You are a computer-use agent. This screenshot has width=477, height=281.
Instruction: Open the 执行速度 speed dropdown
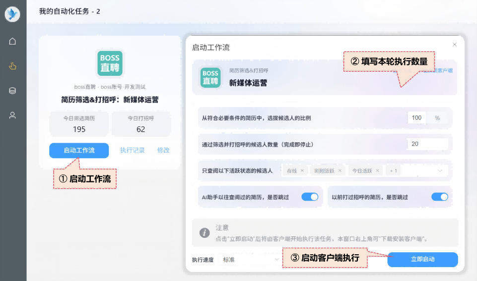tap(248, 260)
